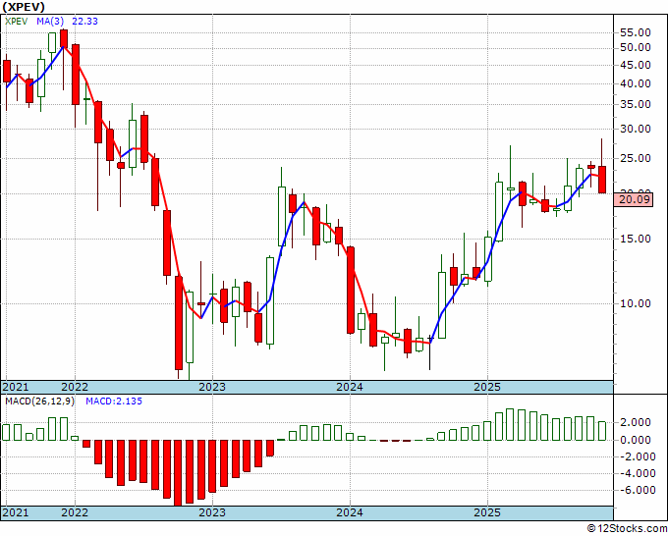668x536 pixels.
Task: Click the 2024 label on price chart timeline
Action: 350,387
